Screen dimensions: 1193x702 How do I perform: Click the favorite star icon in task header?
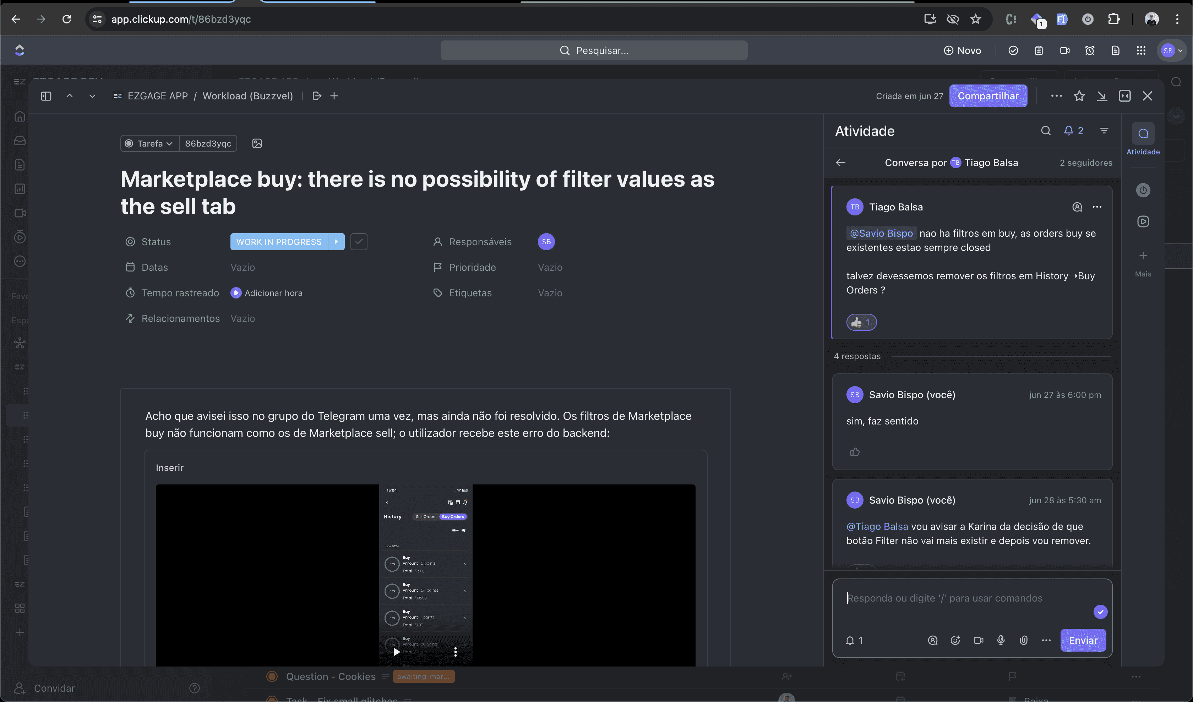[x=1079, y=96]
